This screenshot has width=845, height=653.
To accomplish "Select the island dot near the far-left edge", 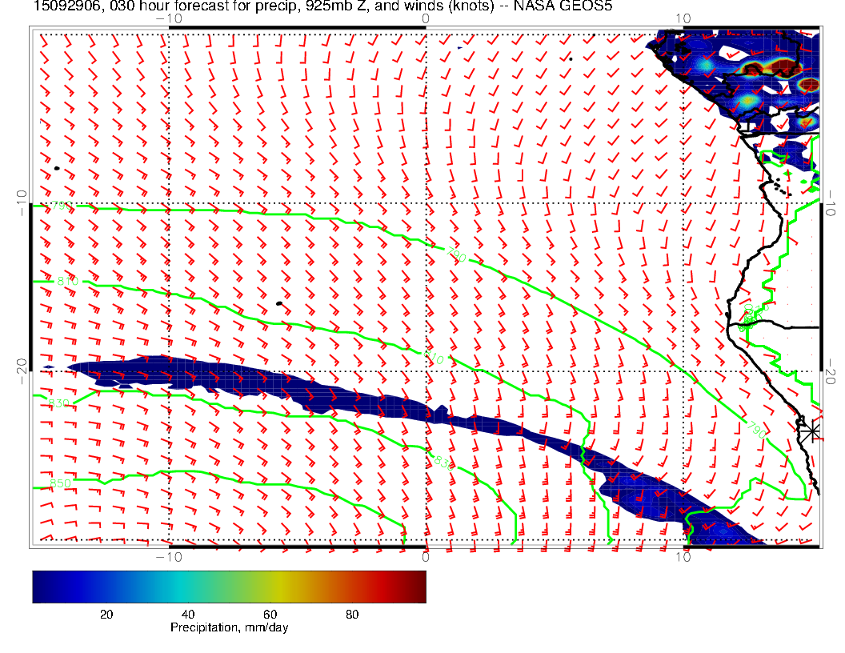I will click(x=57, y=168).
